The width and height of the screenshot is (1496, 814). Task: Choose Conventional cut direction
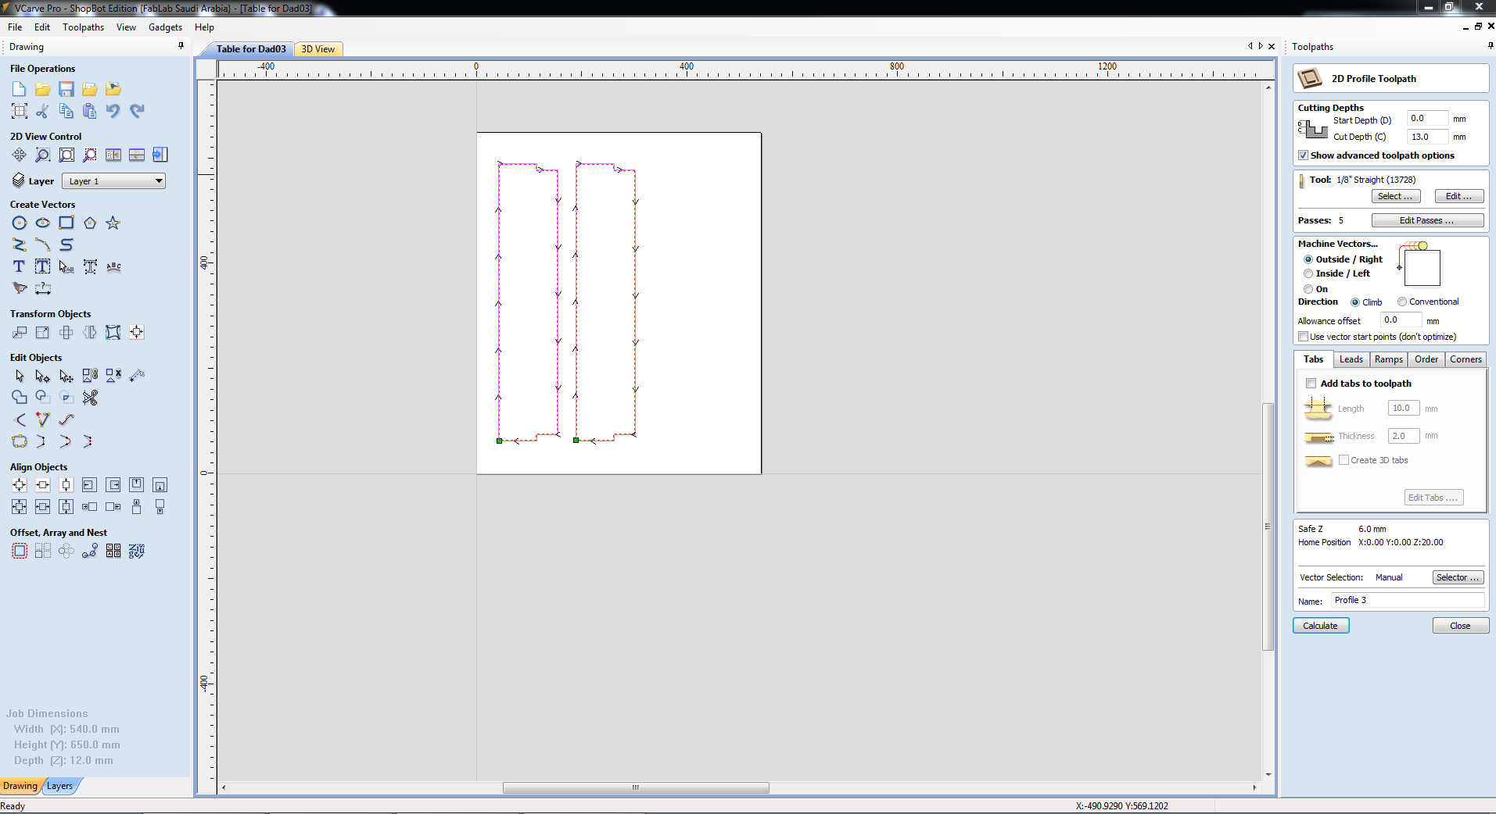click(x=1402, y=302)
